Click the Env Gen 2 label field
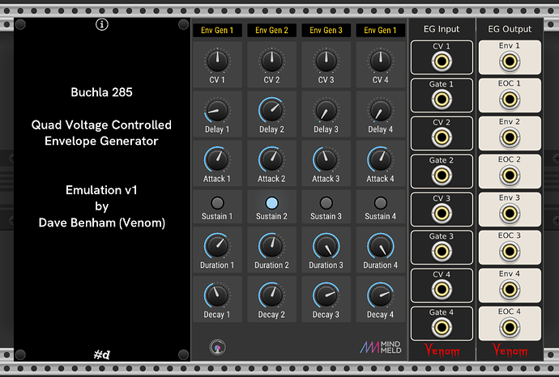The height and width of the screenshot is (377, 559). (272, 30)
